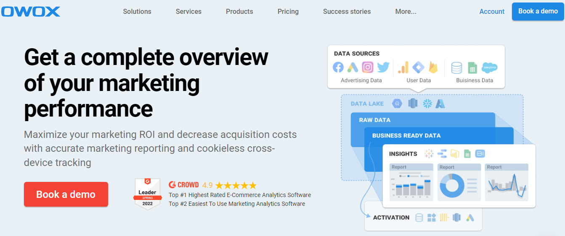Click the Google Analytics bar chart icon
The width and height of the screenshot is (565, 236).
(403, 67)
